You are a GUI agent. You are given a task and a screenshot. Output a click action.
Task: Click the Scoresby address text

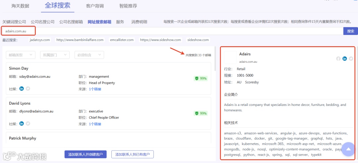pyautogui.click(x=252, y=82)
